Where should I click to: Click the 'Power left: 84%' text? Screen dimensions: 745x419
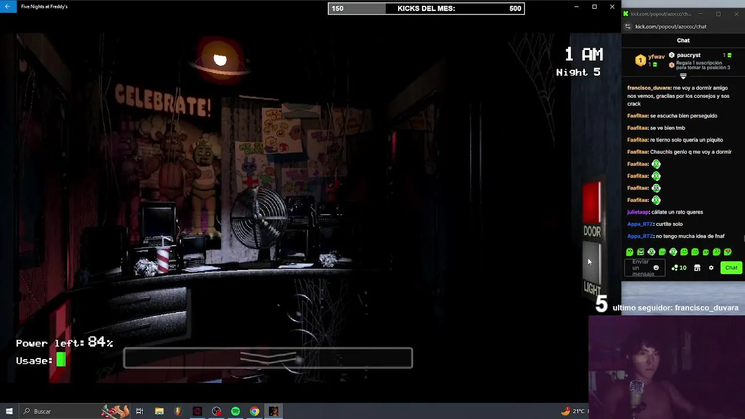click(65, 342)
